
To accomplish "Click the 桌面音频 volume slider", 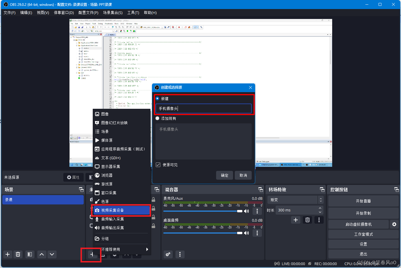I will click(203, 233).
